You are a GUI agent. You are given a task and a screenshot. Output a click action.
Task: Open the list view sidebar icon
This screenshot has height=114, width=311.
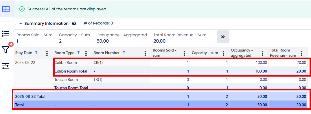click(x=6, y=33)
